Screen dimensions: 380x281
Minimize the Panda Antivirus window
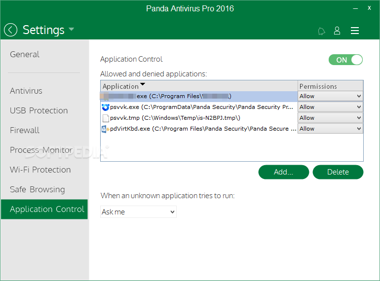point(355,8)
